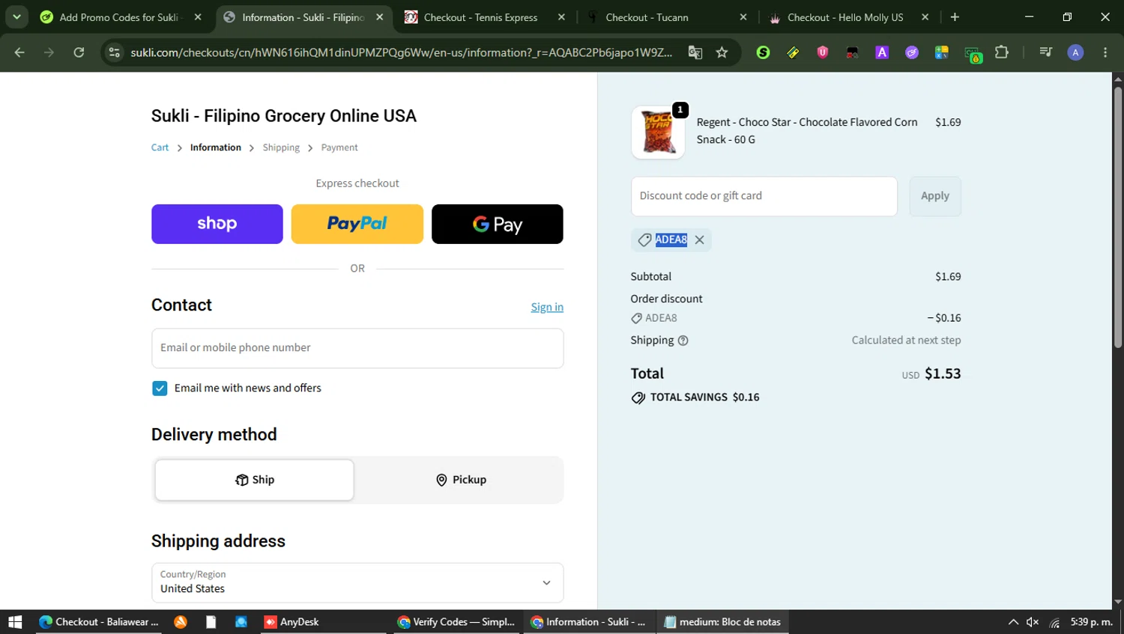Toggle Email me with news and offers
Viewport: 1124px width, 634px height.
(x=160, y=388)
